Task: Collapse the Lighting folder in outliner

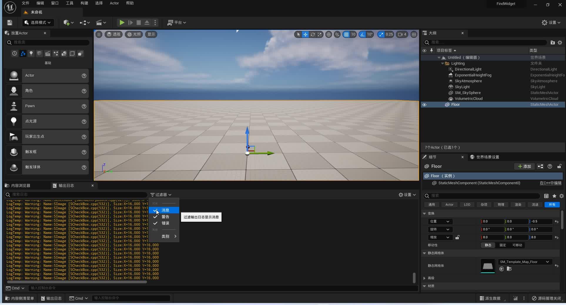Action: click(x=443, y=63)
